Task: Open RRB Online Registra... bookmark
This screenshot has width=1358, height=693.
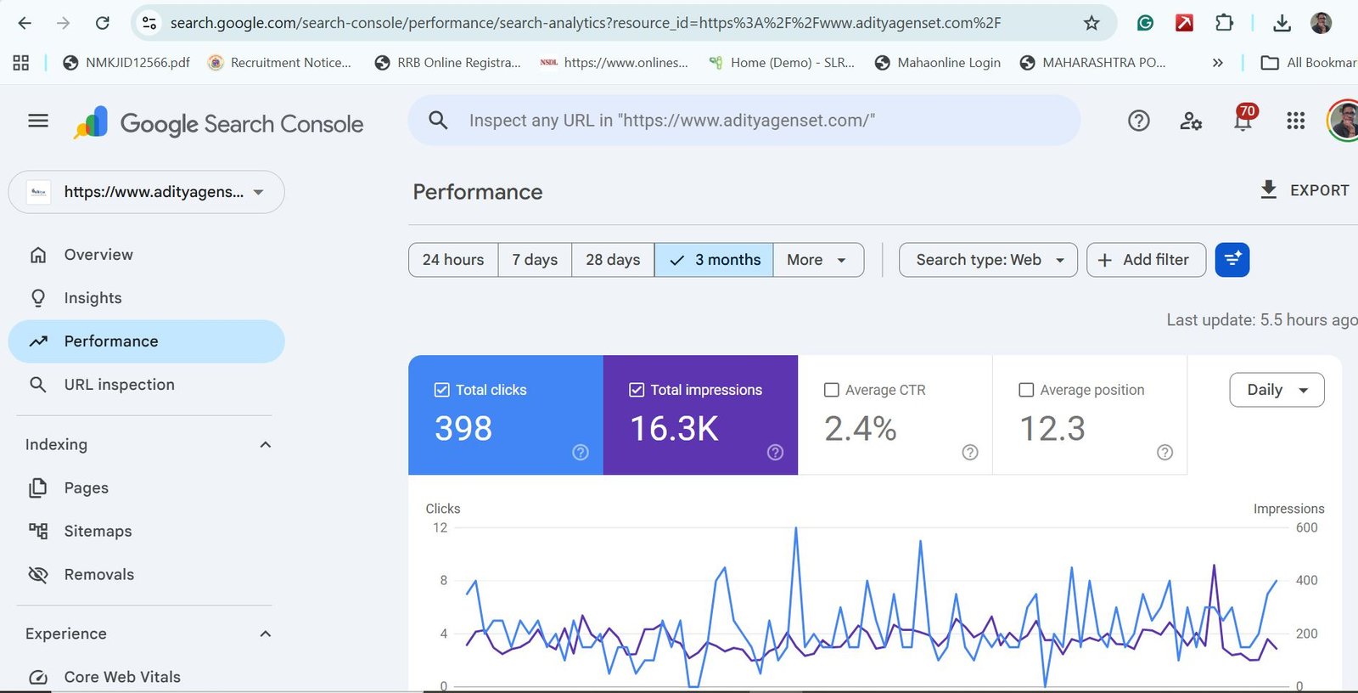Action: (x=447, y=63)
